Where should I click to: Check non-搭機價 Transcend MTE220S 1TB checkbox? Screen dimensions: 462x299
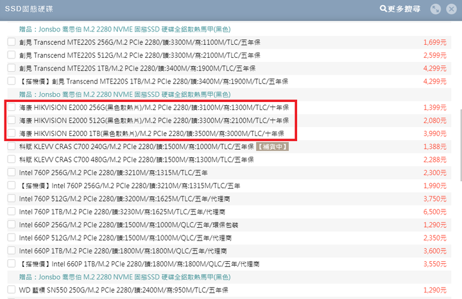12,68
